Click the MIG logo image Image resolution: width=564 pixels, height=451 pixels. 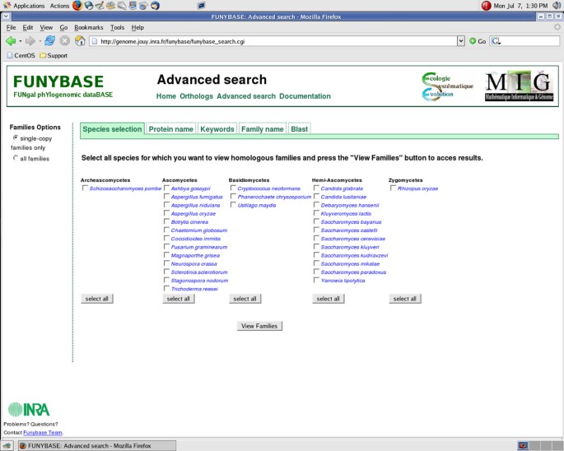click(x=519, y=86)
